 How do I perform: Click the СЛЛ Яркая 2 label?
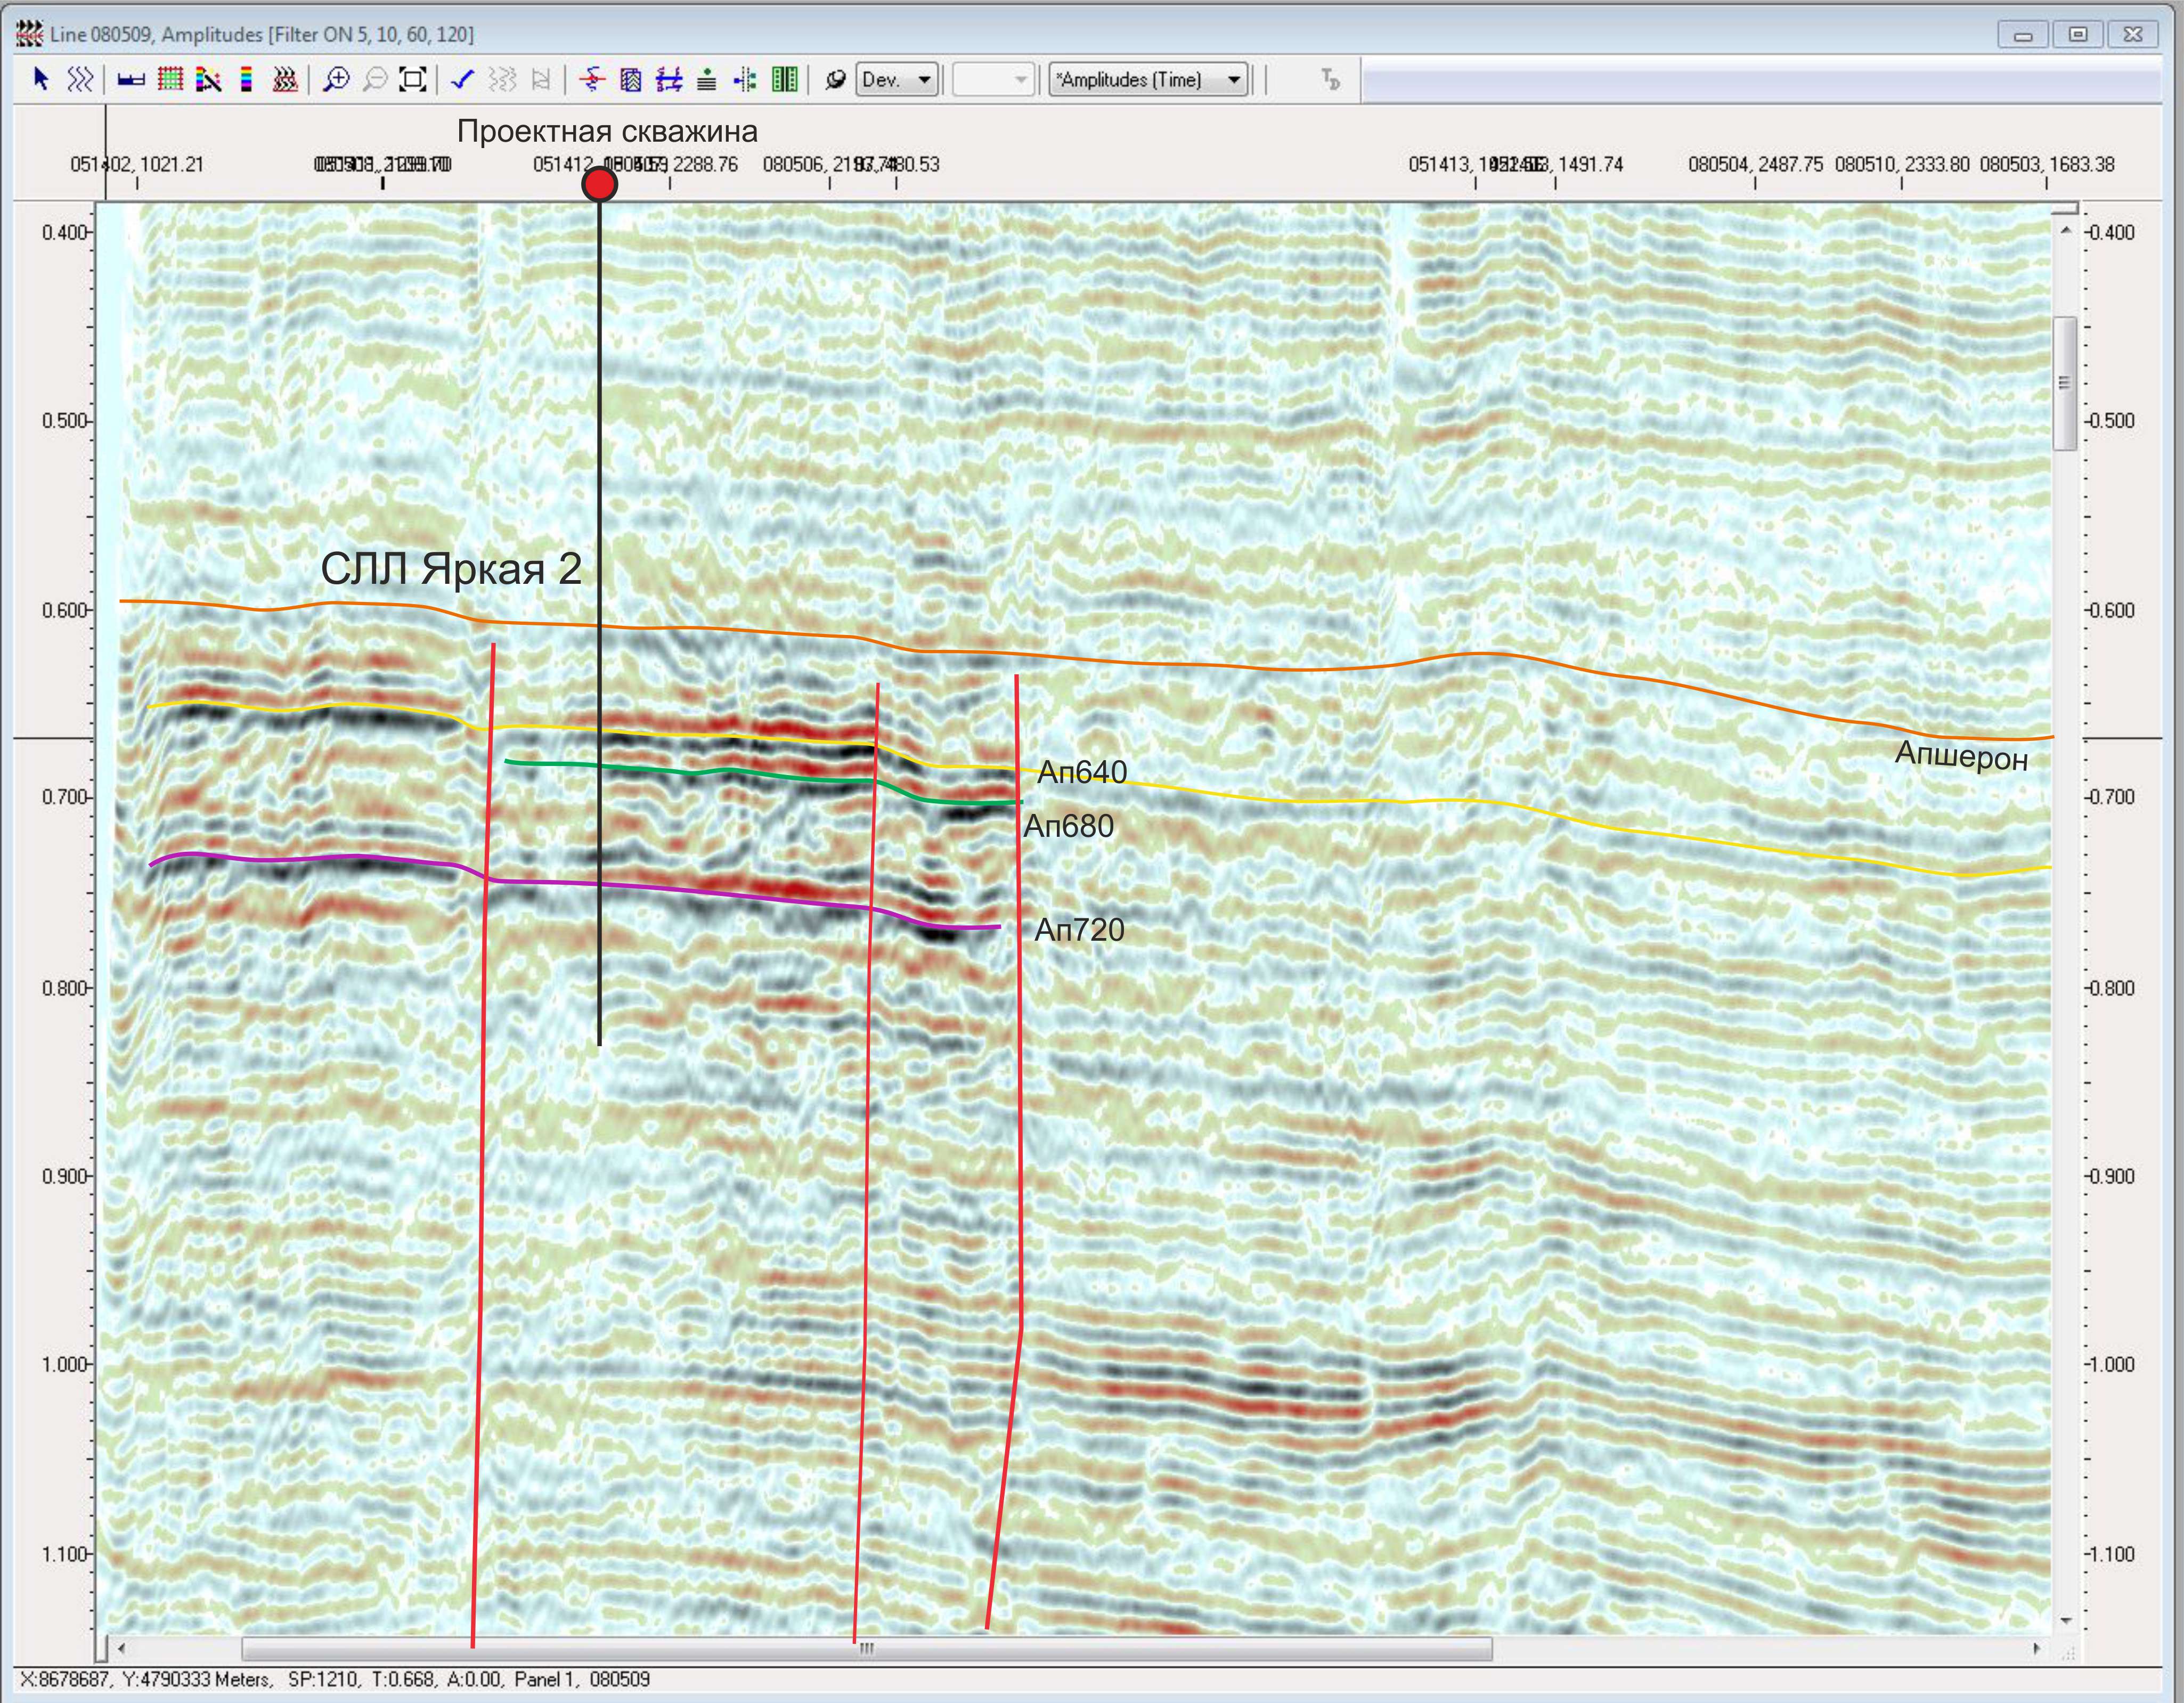[451, 569]
